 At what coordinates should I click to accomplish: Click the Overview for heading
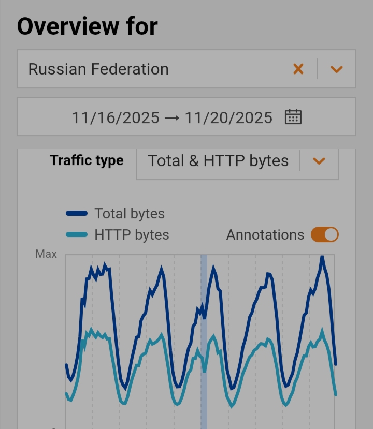pyautogui.click(x=87, y=26)
